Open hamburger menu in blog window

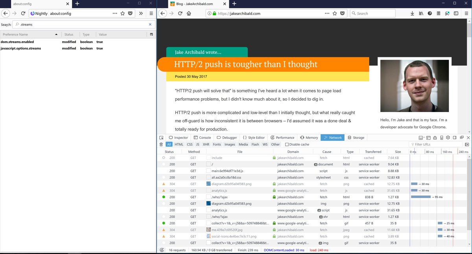tap(466, 13)
